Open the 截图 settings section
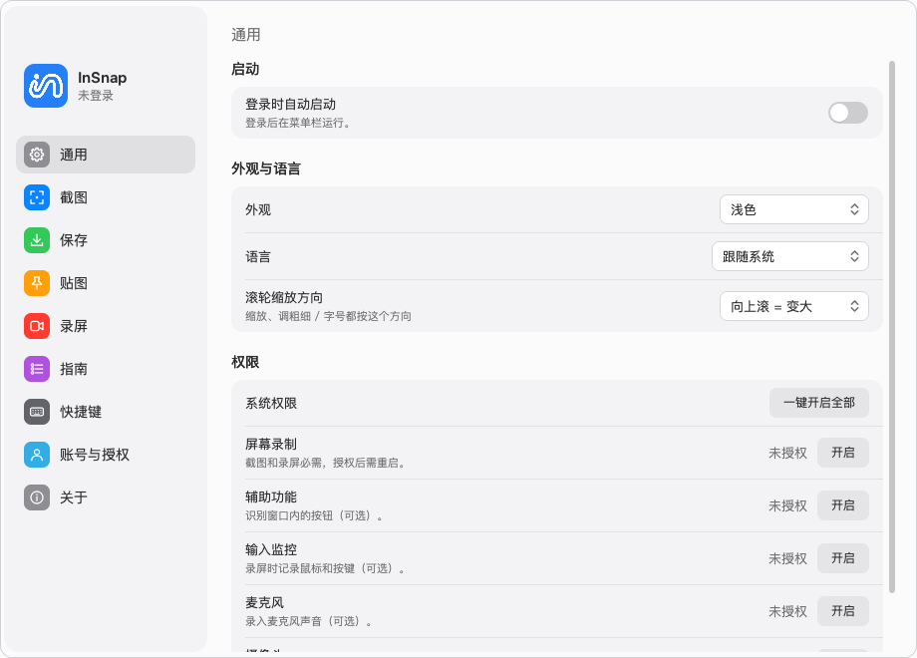Image resolution: width=917 pixels, height=658 pixels. coord(106,197)
